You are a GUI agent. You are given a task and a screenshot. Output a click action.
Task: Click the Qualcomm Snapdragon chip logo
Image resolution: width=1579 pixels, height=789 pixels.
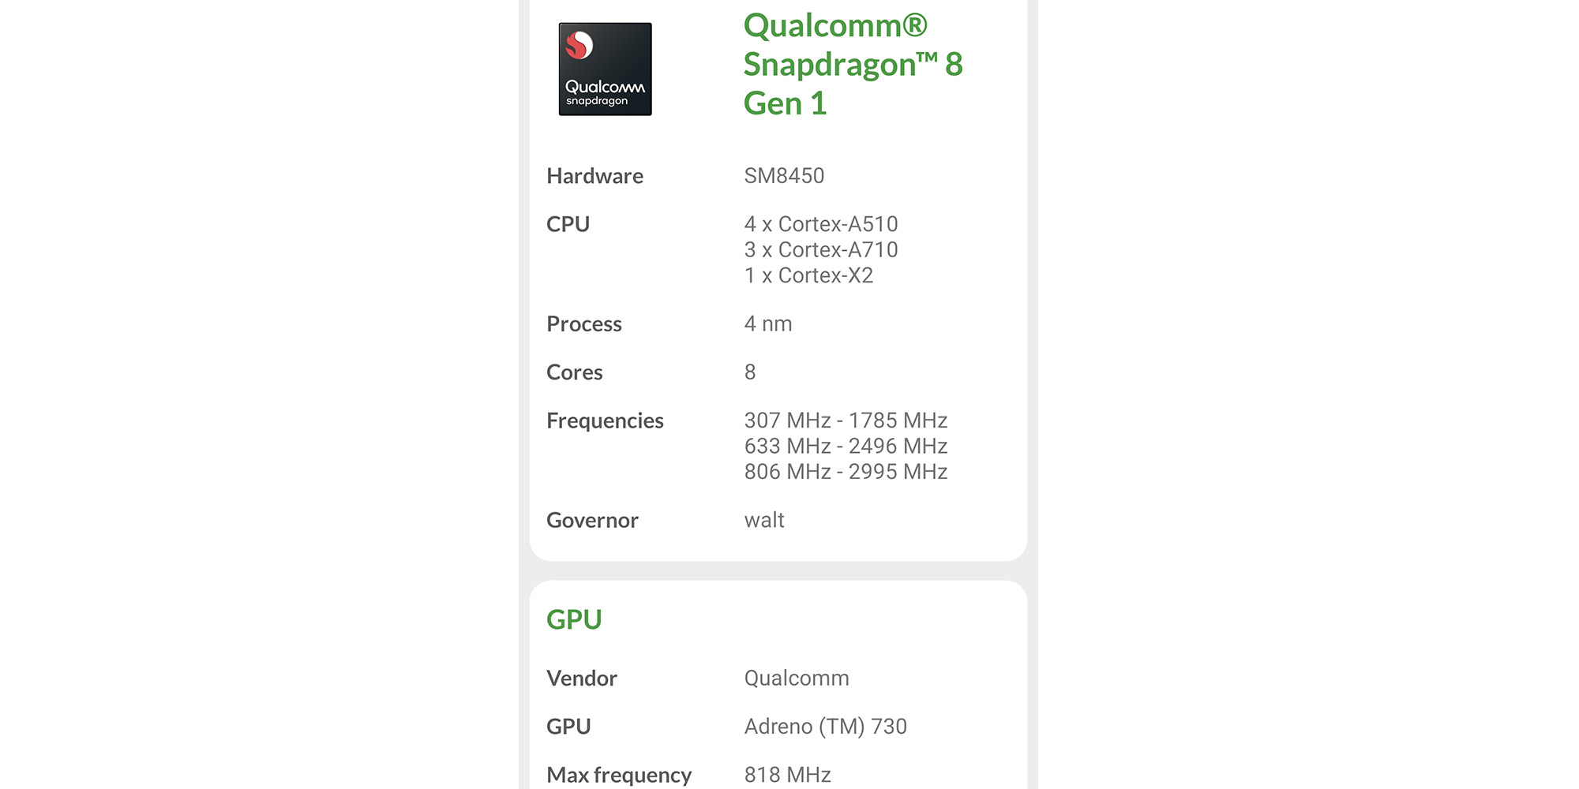coord(606,69)
